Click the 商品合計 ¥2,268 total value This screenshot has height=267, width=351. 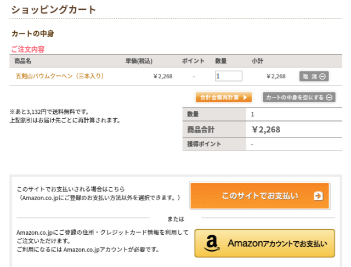point(266,130)
